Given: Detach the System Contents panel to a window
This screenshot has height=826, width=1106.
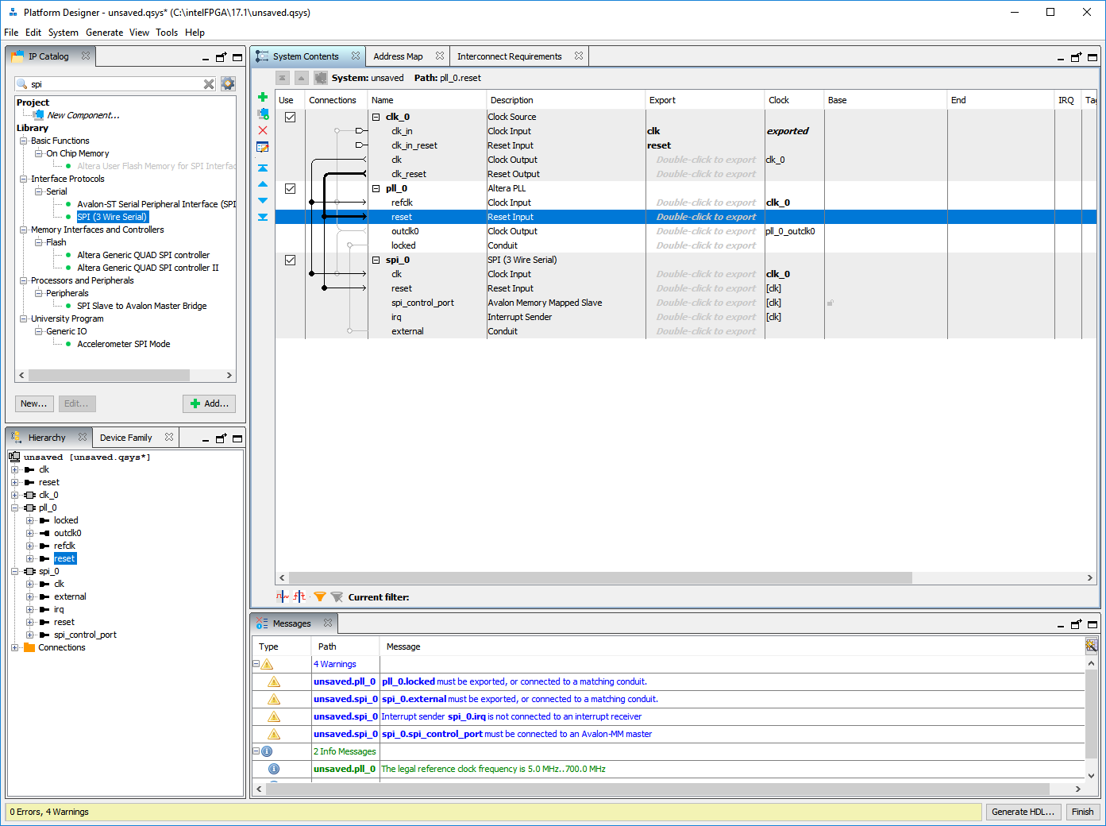Looking at the screenshot, I should pos(1077,57).
